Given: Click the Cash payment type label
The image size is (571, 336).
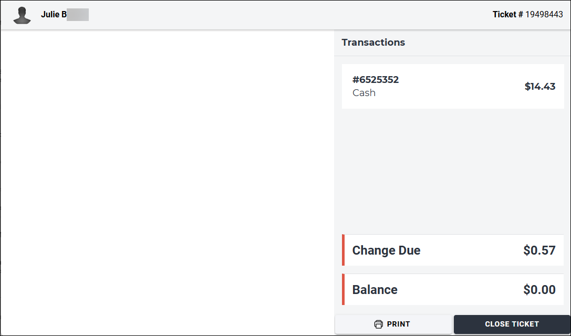Looking at the screenshot, I should pyautogui.click(x=364, y=93).
